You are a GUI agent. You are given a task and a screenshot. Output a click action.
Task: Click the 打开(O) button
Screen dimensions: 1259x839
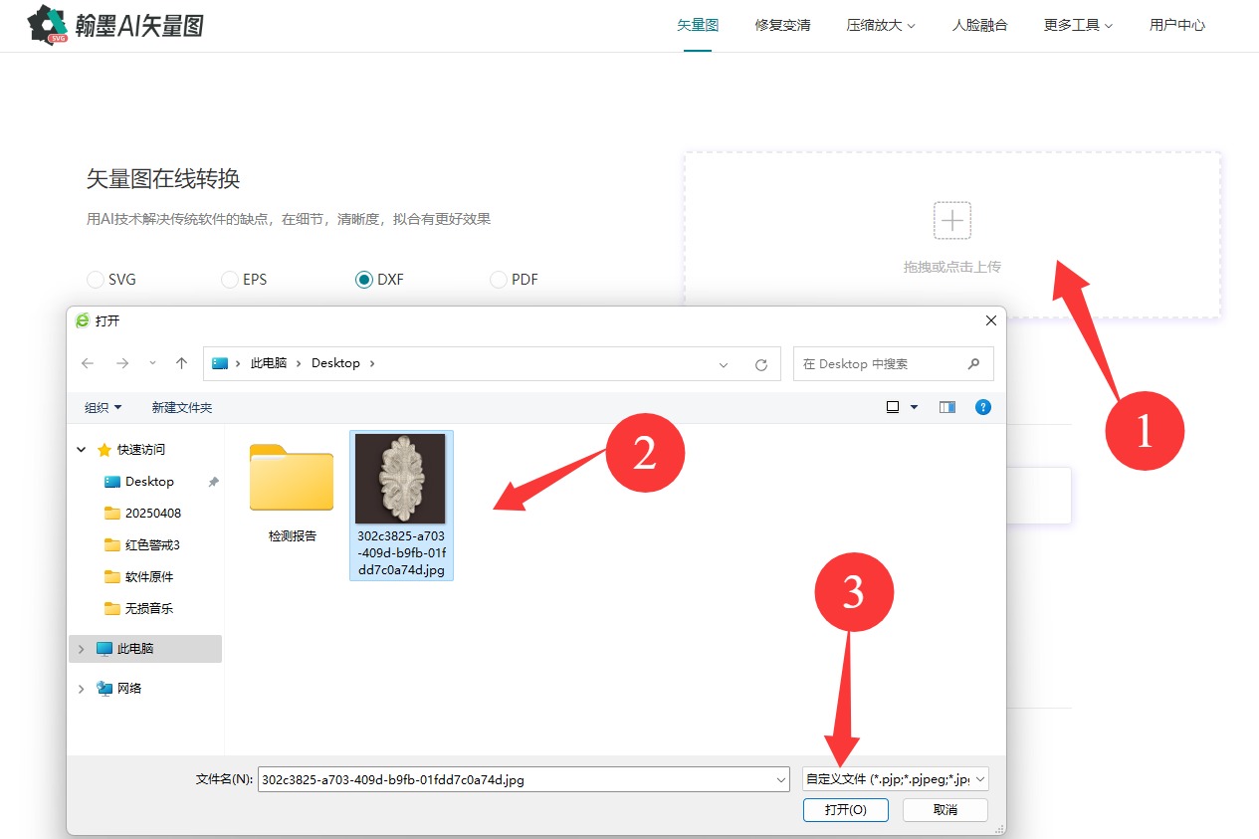[845, 810]
